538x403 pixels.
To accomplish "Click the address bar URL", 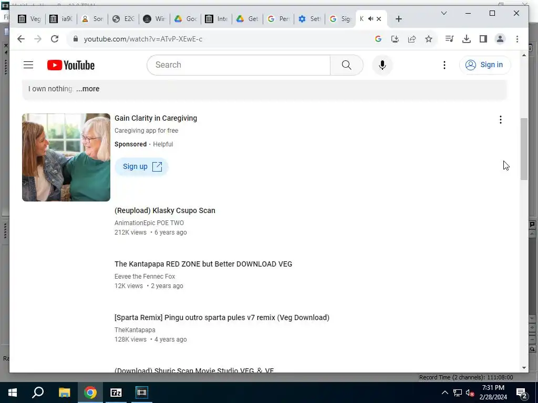I will [x=143, y=39].
